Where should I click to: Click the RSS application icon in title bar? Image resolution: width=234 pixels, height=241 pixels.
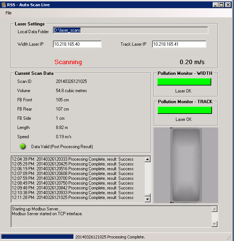coord(4,5)
